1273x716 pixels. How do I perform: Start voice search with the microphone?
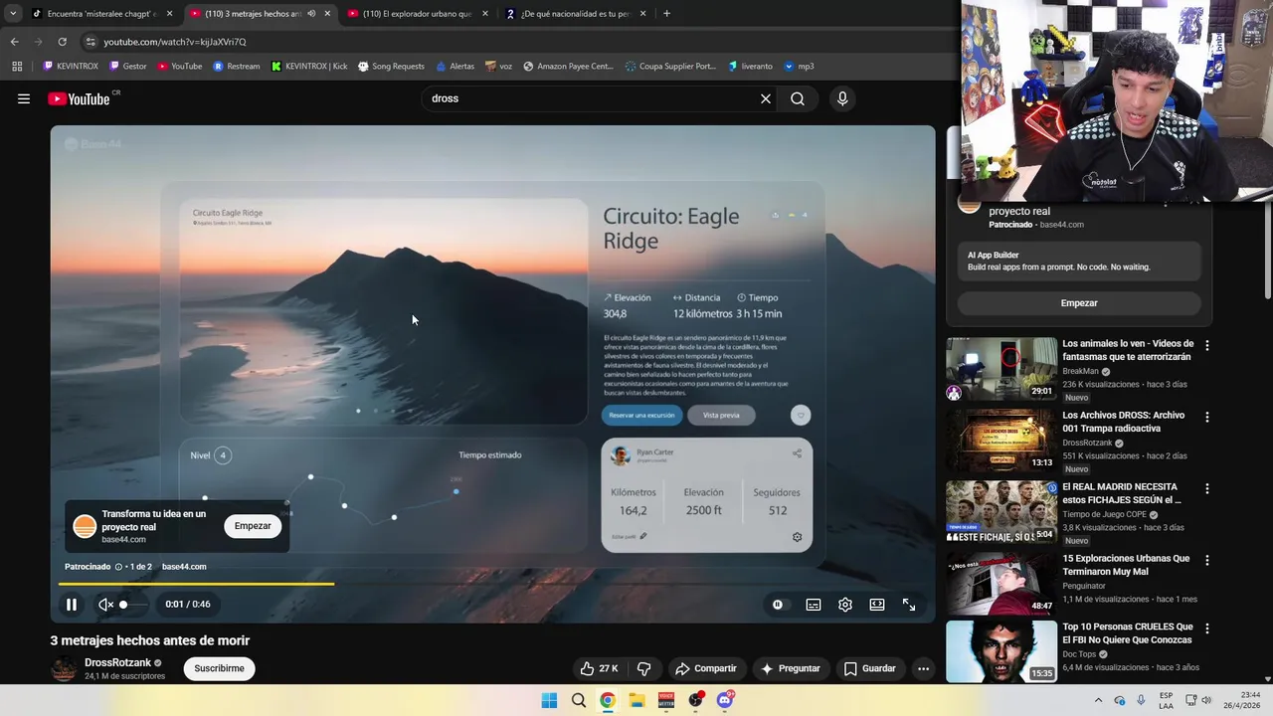(x=842, y=98)
